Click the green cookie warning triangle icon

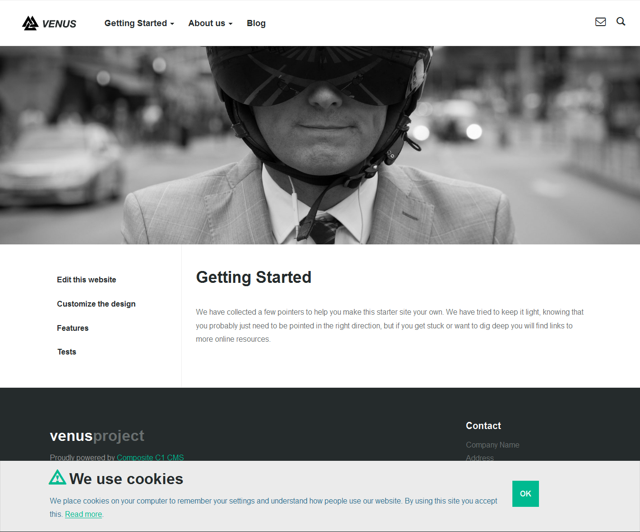click(x=57, y=477)
